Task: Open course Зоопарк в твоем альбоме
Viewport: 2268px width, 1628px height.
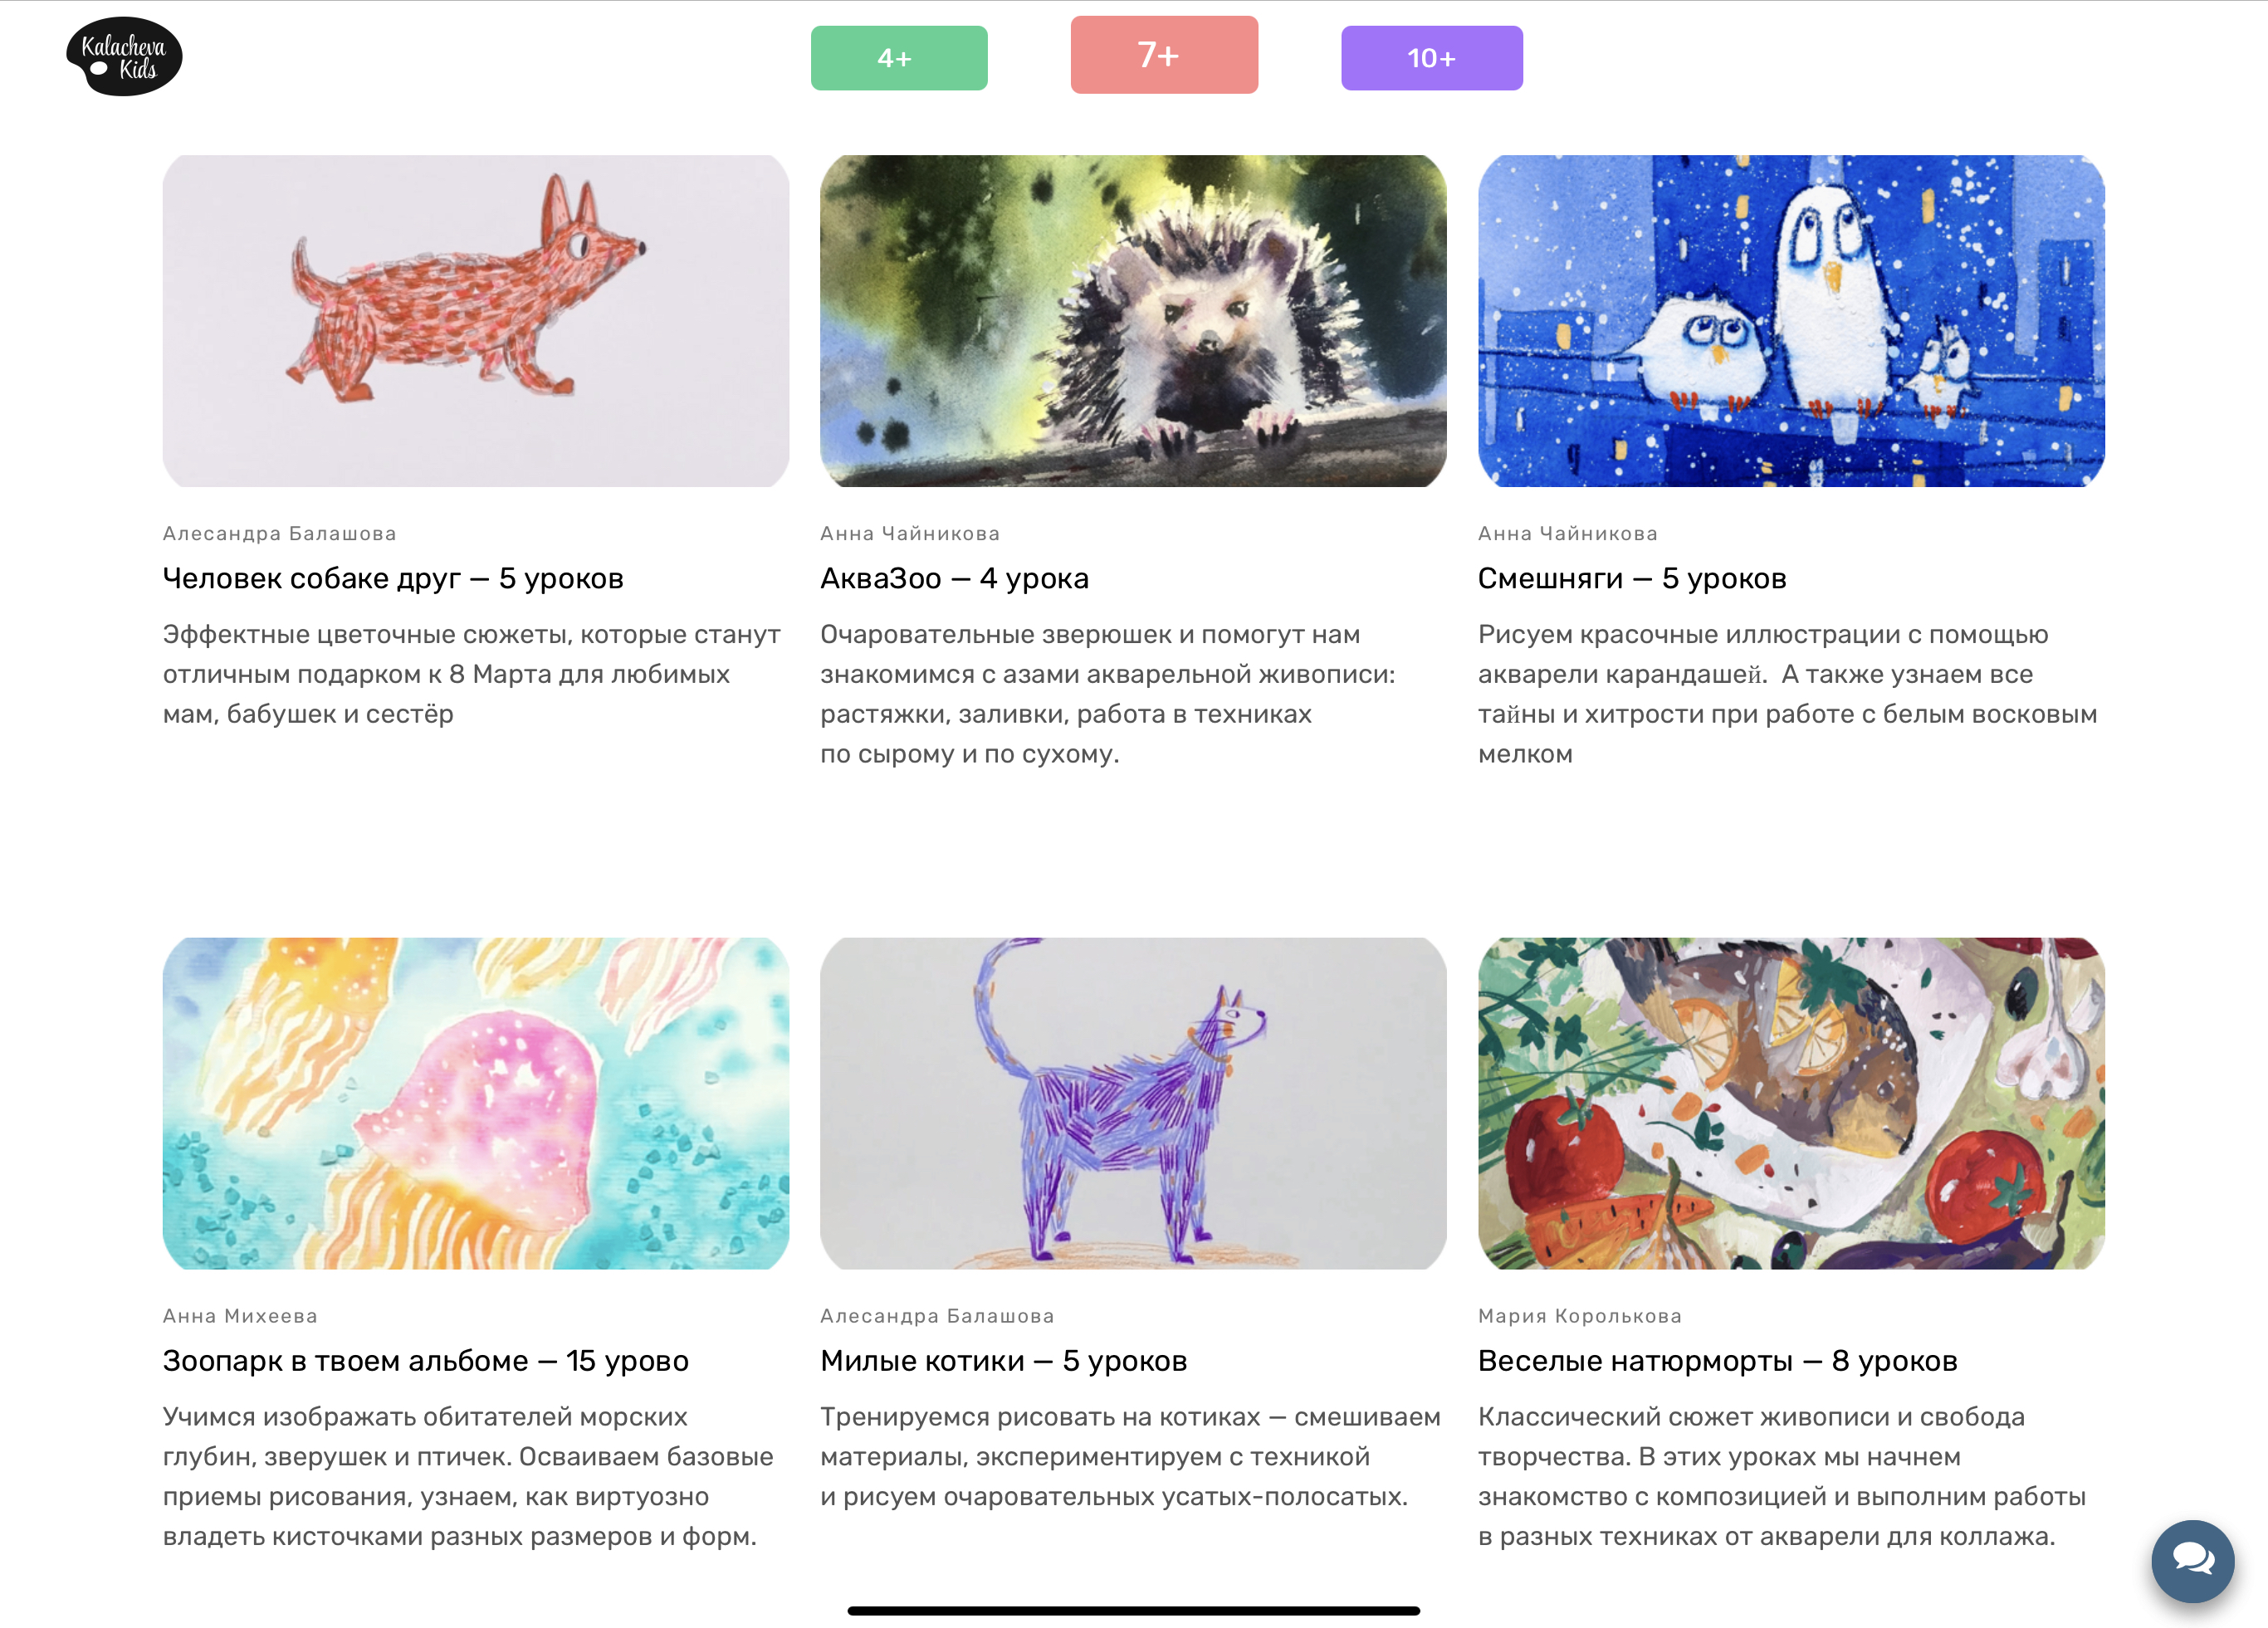Action: [x=425, y=1359]
